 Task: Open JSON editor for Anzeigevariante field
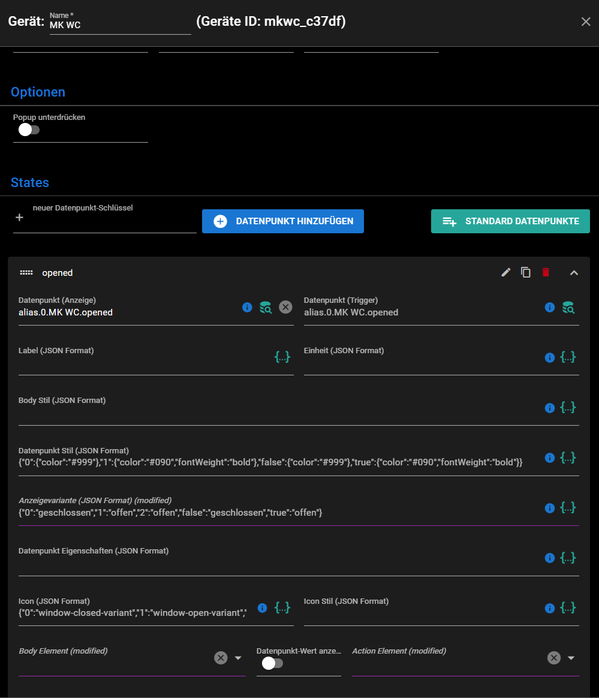tap(568, 508)
